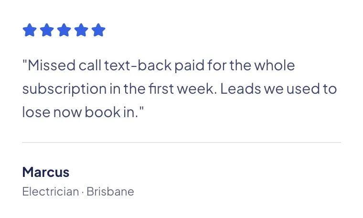Click the first blue rating star
Image resolution: width=363 pixels, height=218 pixels.
pyautogui.click(x=30, y=30)
